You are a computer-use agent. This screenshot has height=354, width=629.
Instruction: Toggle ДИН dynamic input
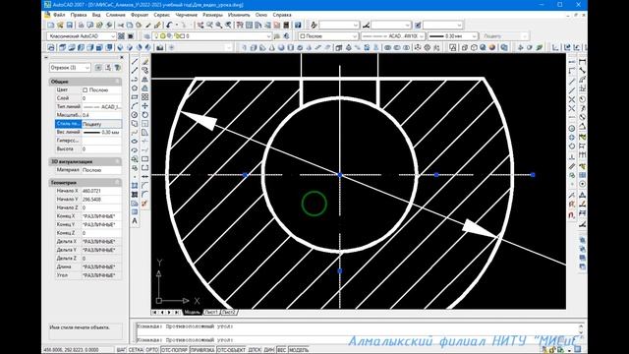pos(268,350)
